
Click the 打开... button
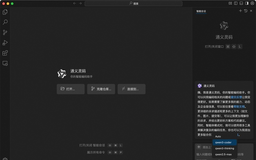(x=71, y=89)
